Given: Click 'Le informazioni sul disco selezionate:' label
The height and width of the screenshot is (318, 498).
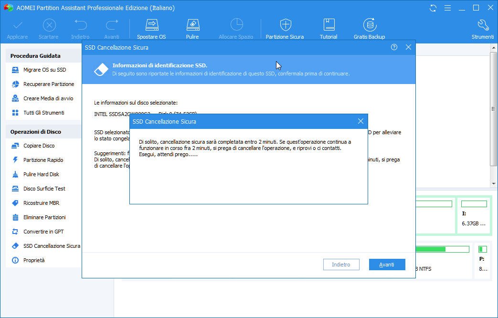Looking at the screenshot, I should 136,103.
